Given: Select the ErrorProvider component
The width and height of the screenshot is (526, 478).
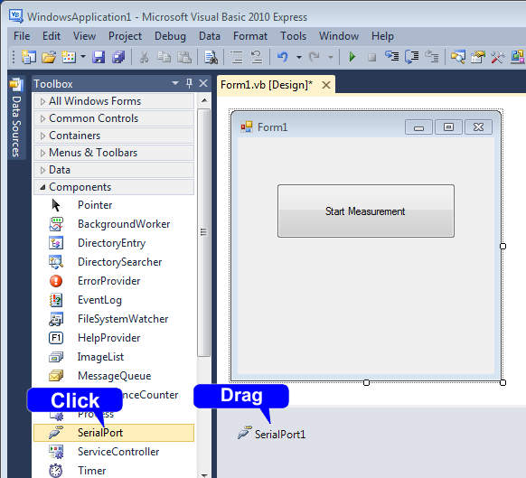Looking at the screenshot, I should coord(114,281).
